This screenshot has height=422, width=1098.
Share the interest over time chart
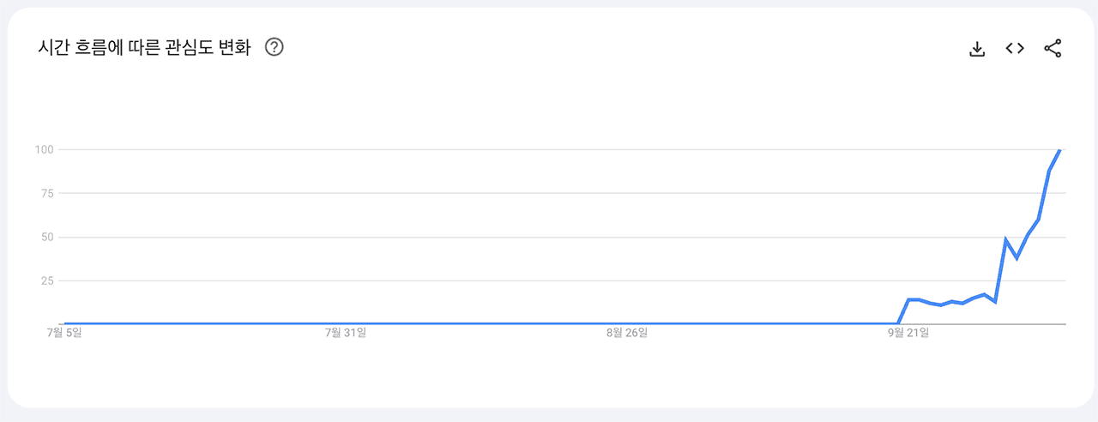point(1053,49)
